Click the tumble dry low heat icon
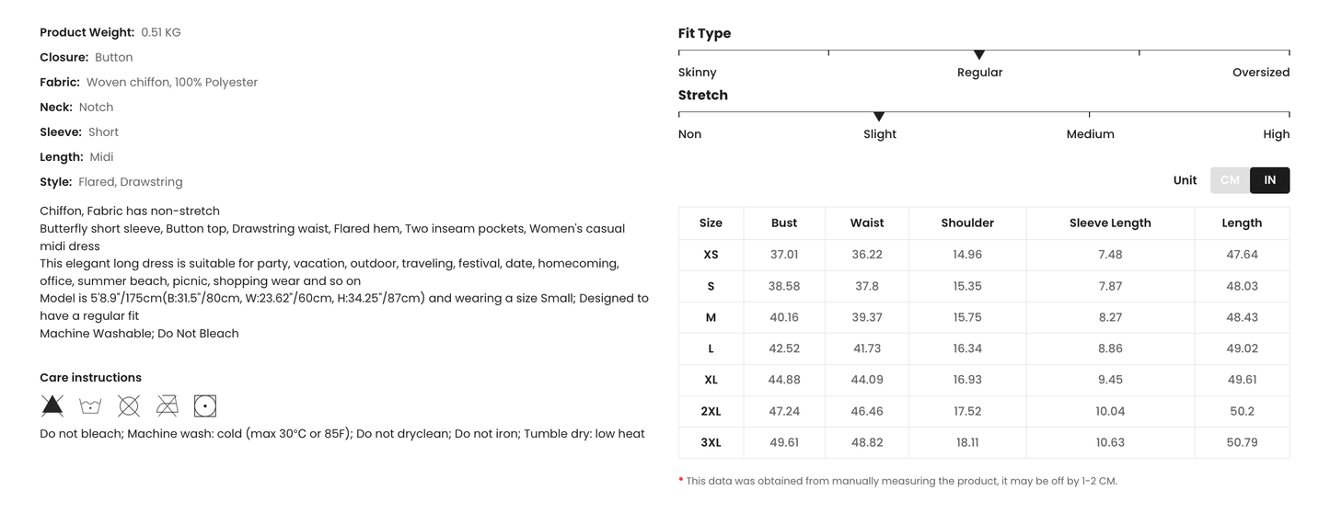The height and width of the screenshot is (514, 1330). (205, 405)
